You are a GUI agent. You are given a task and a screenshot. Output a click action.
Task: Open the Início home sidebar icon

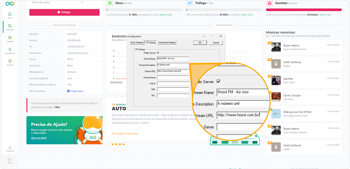[10, 14]
